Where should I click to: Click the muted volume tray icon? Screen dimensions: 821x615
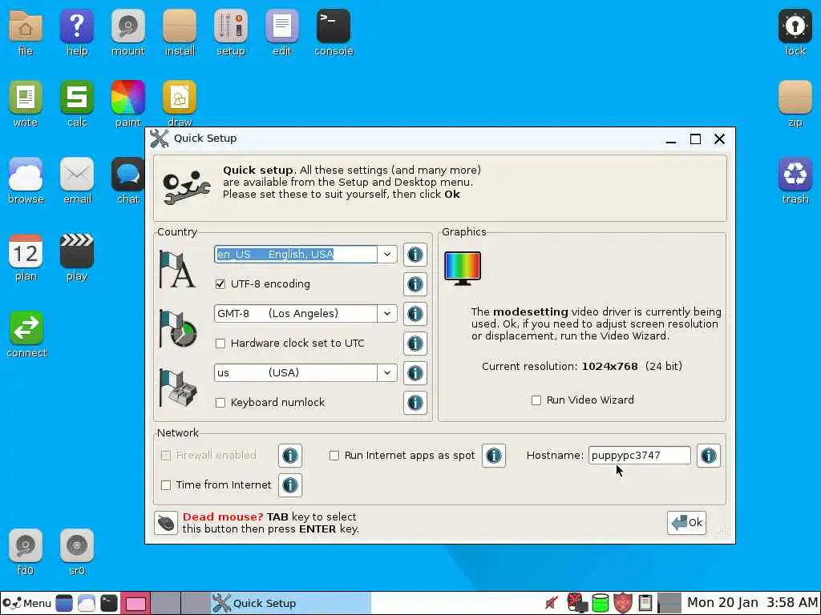(551, 603)
